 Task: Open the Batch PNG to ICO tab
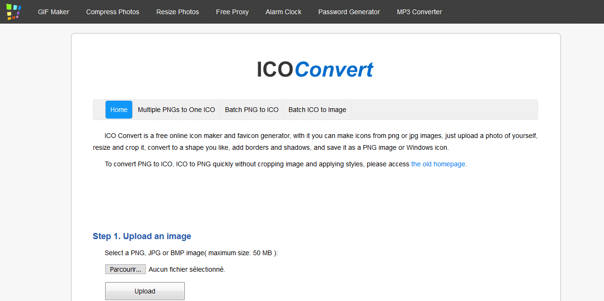point(252,110)
